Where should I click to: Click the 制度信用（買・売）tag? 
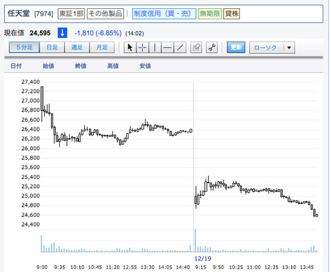click(164, 14)
